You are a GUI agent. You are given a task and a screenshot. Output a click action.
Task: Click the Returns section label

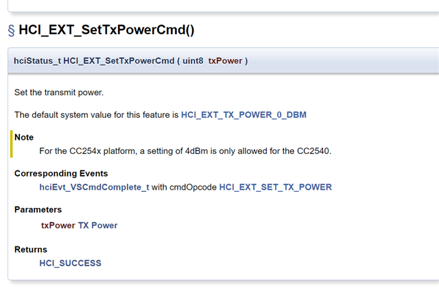click(31, 249)
